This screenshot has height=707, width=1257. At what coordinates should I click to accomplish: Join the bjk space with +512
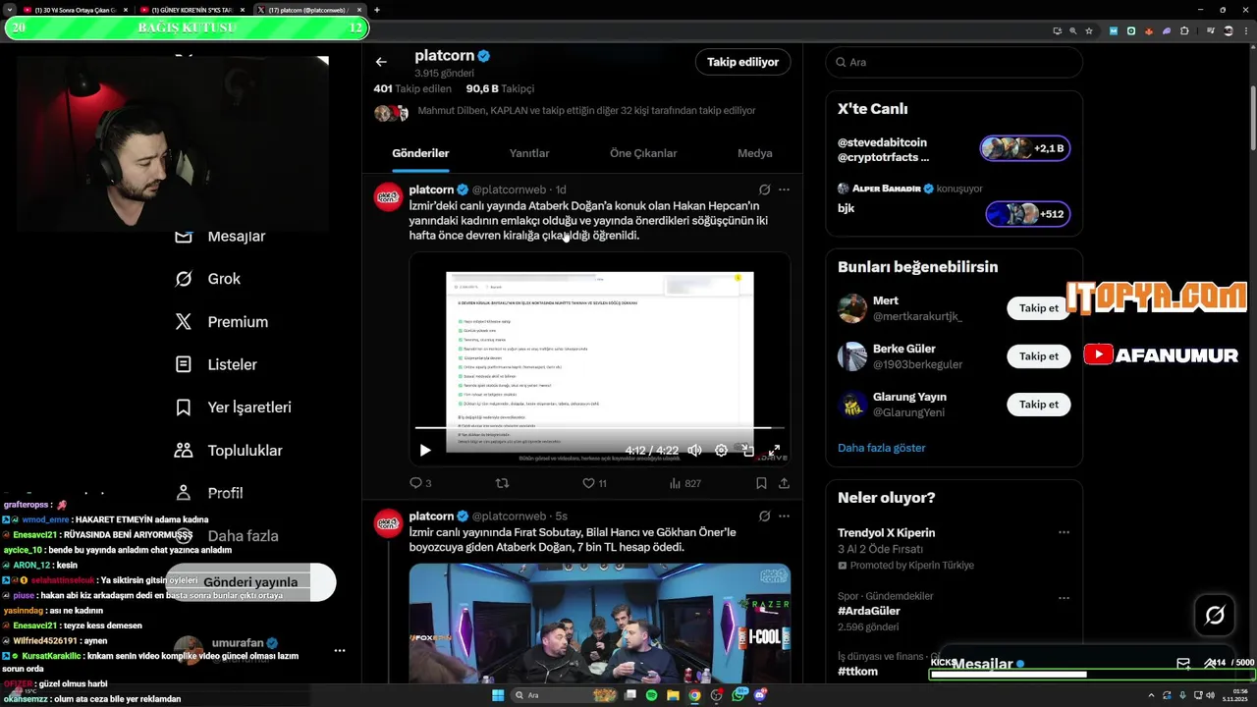tap(1027, 214)
